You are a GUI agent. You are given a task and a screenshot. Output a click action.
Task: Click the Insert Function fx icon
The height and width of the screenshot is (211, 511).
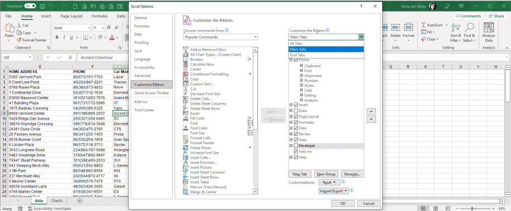point(70,57)
